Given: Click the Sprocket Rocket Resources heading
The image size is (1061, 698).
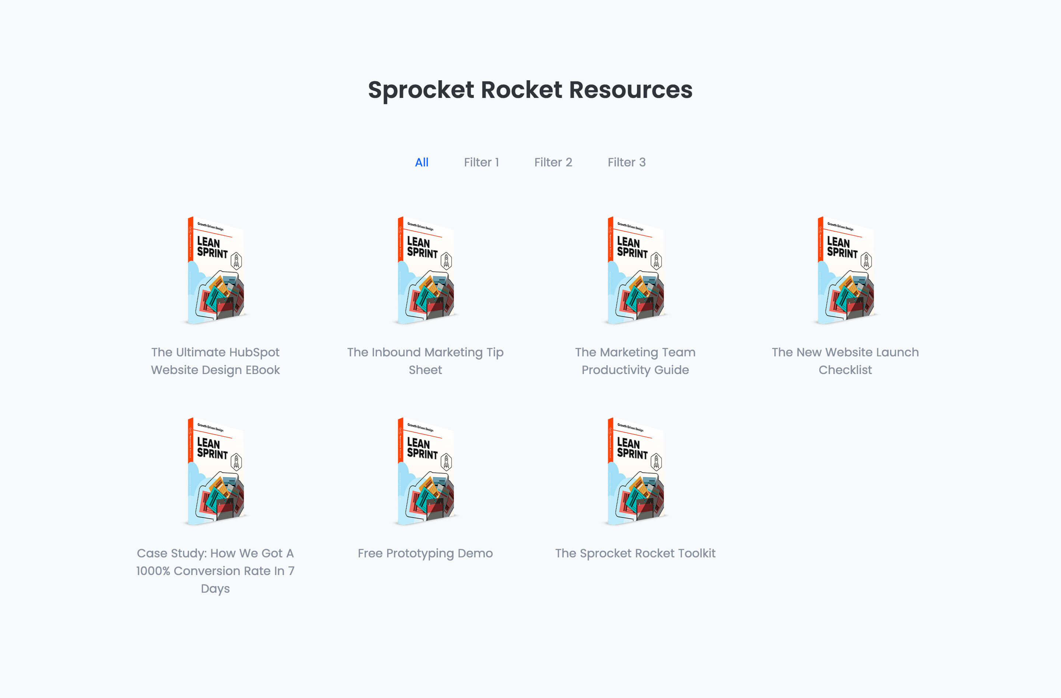Looking at the screenshot, I should (x=530, y=91).
